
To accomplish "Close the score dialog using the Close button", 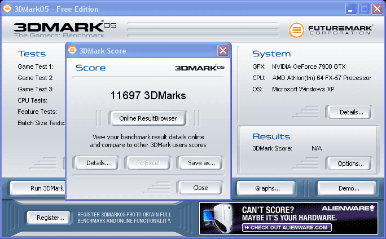I will click(200, 188).
